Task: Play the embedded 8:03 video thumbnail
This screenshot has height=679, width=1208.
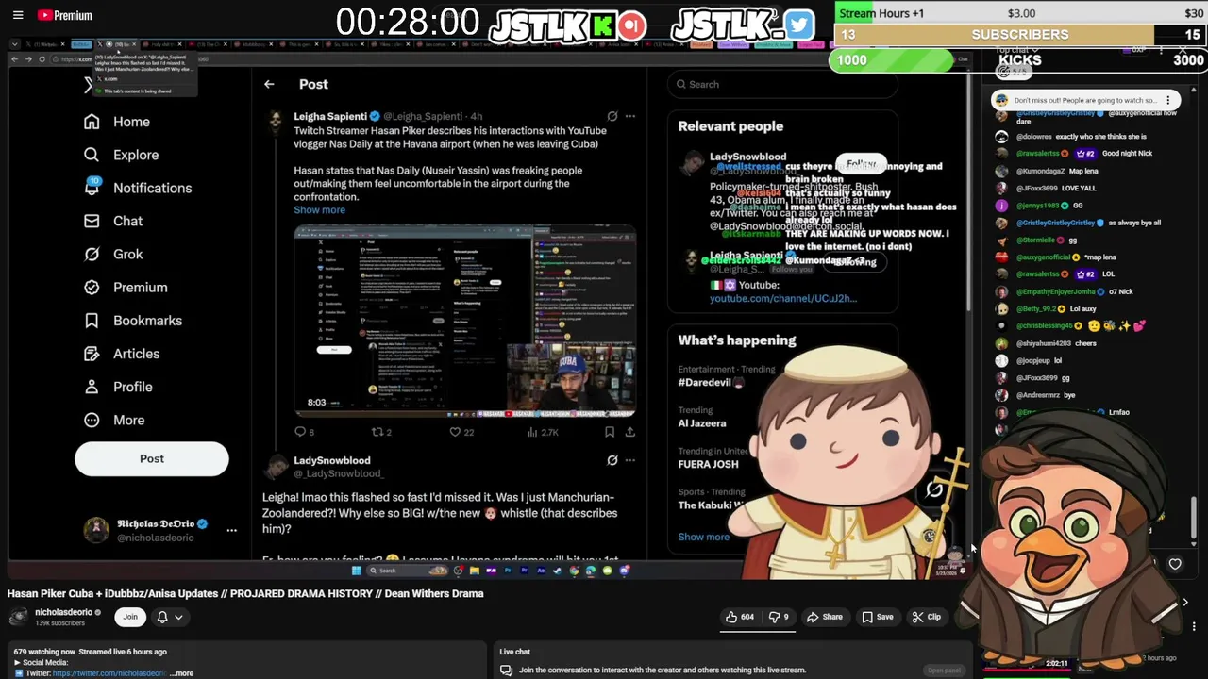Action: tap(464, 322)
